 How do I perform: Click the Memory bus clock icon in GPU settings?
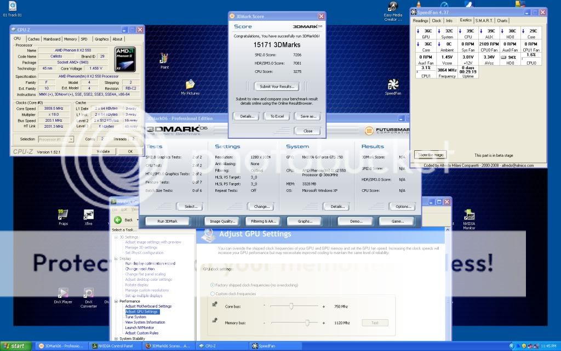(215, 320)
